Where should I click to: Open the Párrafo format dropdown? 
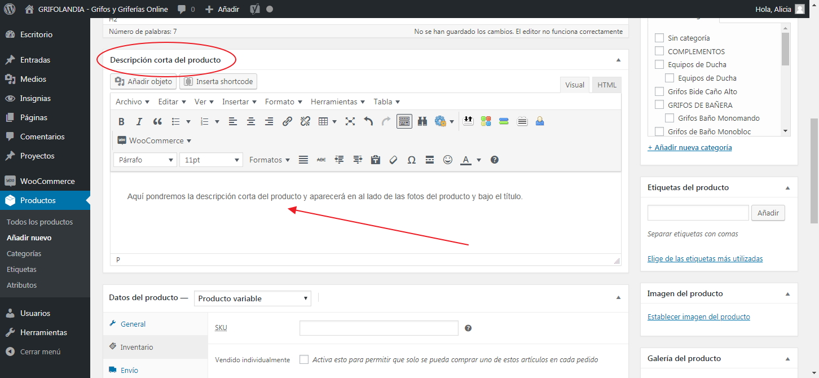pos(145,160)
